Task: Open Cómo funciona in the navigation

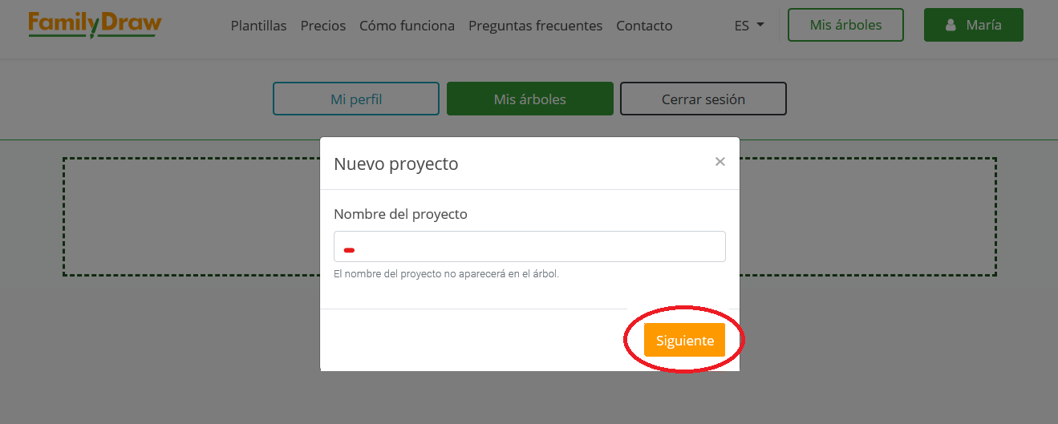Action: pos(407,26)
